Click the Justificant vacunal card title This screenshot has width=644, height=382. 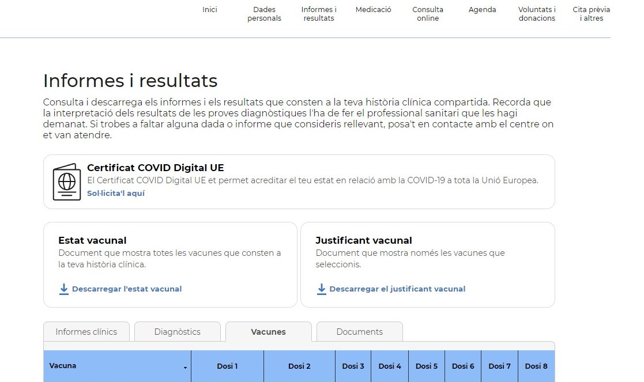pyautogui.click(x=363, y=240)
